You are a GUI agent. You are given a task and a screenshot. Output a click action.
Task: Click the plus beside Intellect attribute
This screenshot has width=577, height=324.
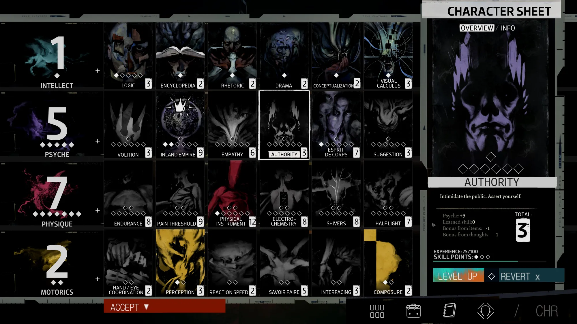click(98, 71)
